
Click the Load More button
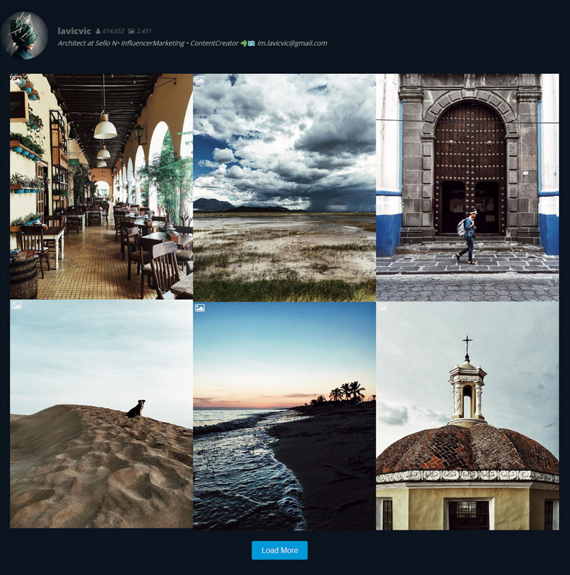[279, 550]
